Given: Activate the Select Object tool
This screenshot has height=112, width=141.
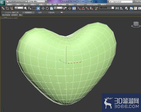Looking at the screenshot, I should [26, 8].
